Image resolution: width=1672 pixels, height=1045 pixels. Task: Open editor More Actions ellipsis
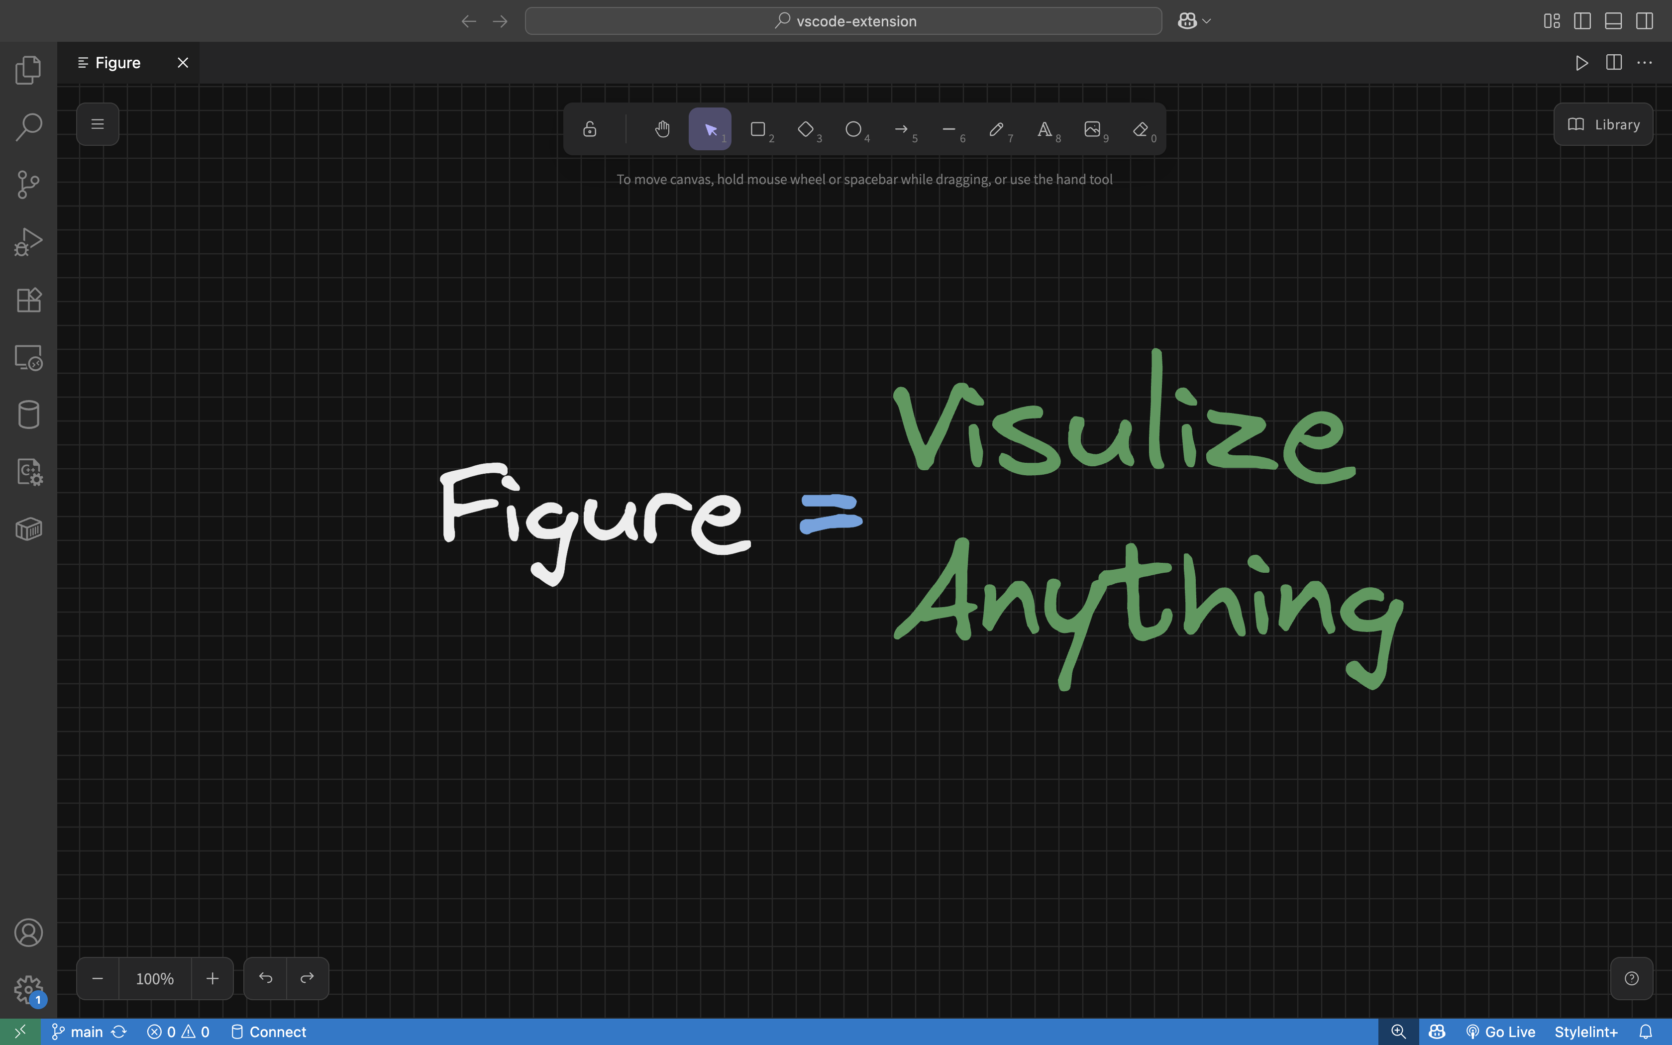pos(1644,63)
